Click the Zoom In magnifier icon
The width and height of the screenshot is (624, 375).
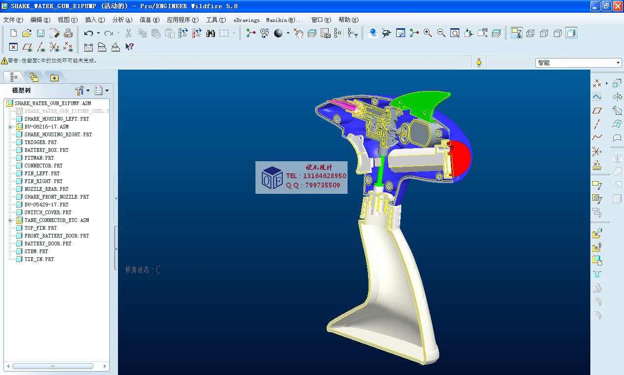(428, 33)
